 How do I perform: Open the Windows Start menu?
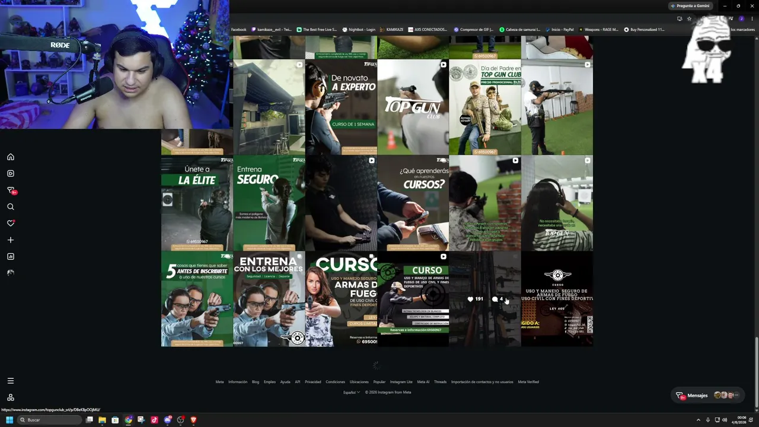tap(9, 420)
